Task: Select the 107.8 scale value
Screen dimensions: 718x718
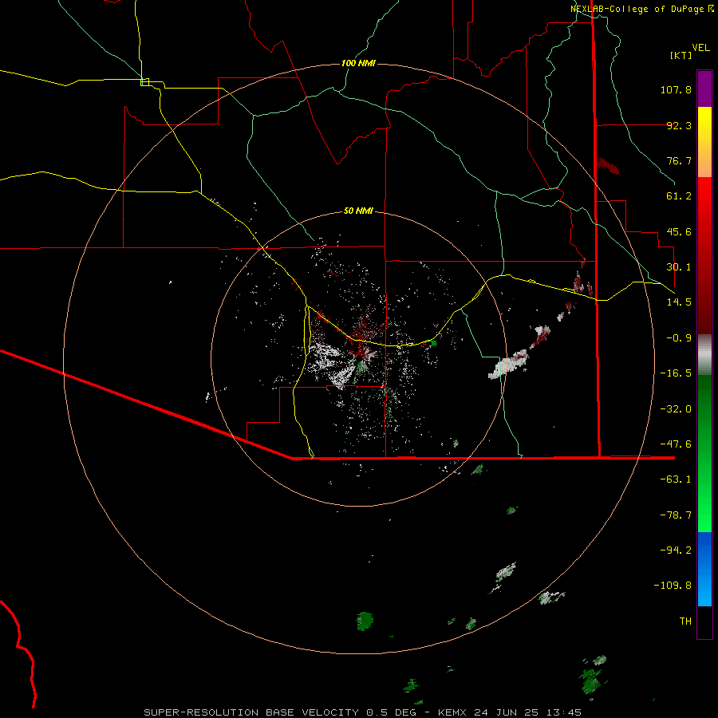Action: tap(676, 89)
